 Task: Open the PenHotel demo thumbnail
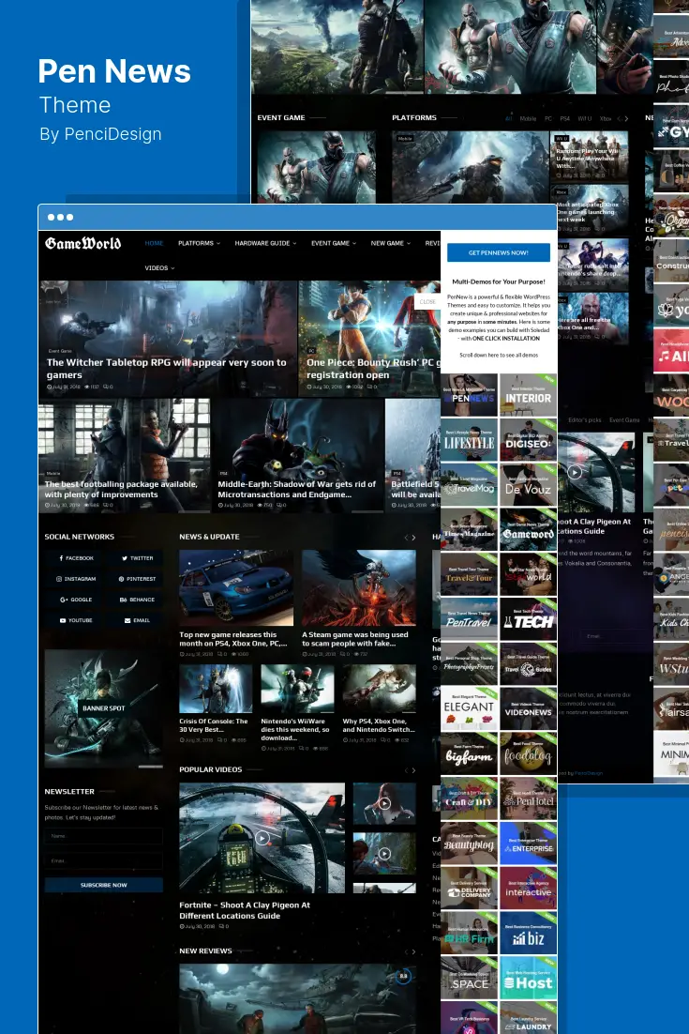tap(529, 798)
